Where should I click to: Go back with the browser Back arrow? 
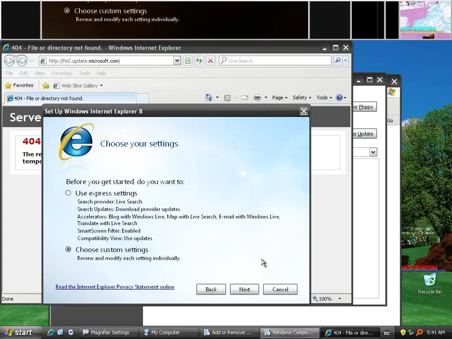coord(10,61)
